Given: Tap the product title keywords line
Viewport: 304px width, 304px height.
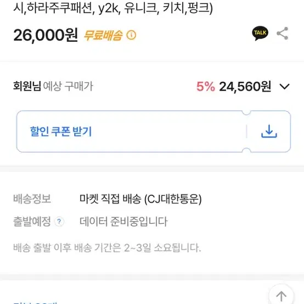Looking at the screenshot, I should click(113, 8).
